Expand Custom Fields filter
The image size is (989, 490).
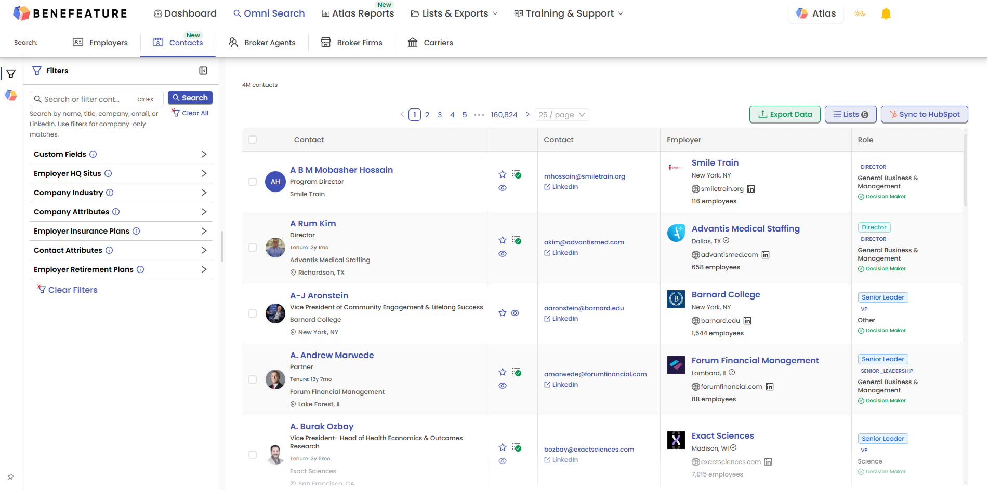coord(121,154)
